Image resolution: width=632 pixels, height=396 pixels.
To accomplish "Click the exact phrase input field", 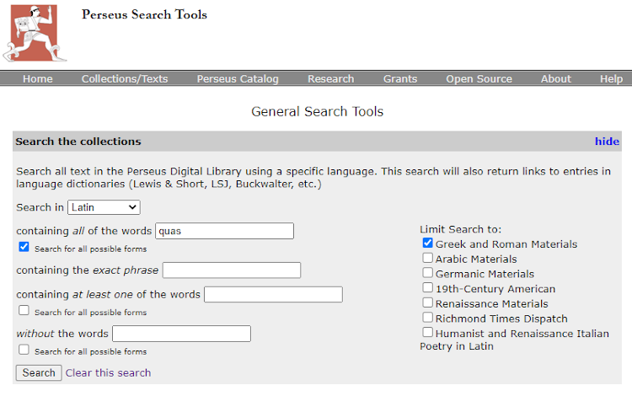I will click(232, 270).
